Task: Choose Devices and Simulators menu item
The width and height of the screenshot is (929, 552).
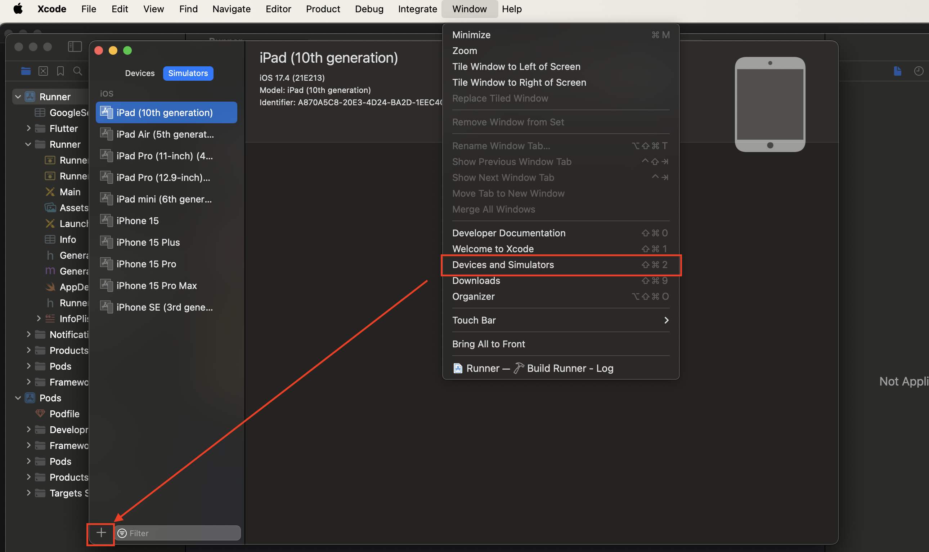Action: click(503, 265)
